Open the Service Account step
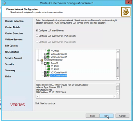The width and height of the screenshot is (133, 121). coord(14,58)
